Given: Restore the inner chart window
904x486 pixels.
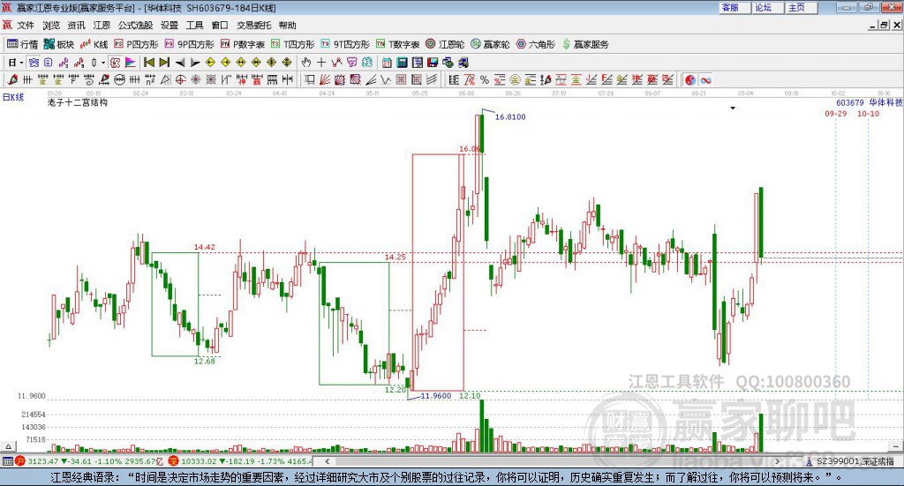Looking at the screenshot, I should [x=885, y=26].
